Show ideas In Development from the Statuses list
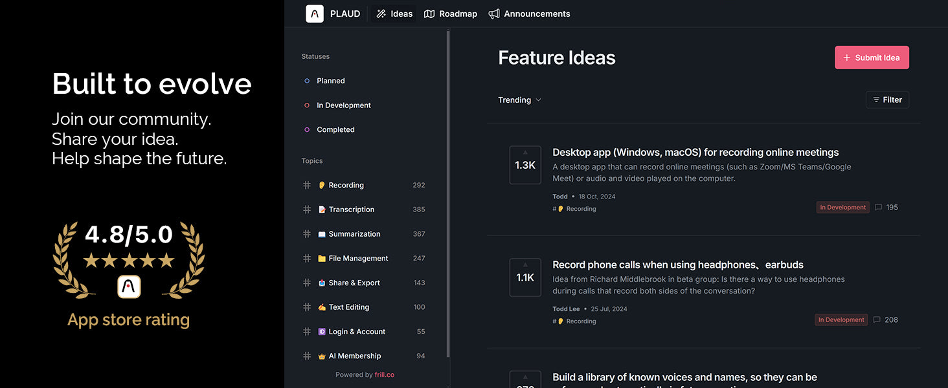Image resolution: width=948 pixels, height=388 pixels. (x=344, y=105)
